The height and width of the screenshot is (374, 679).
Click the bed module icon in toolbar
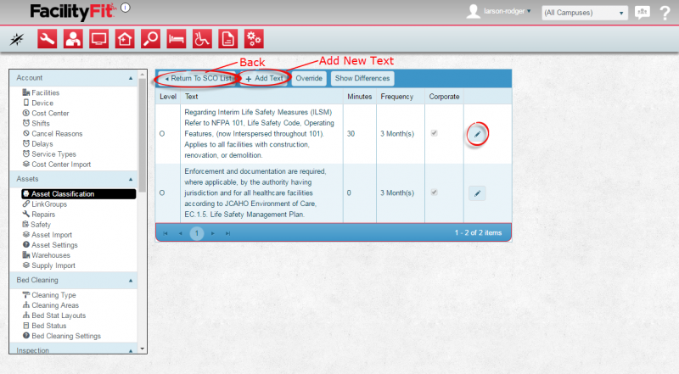[177, 38]
